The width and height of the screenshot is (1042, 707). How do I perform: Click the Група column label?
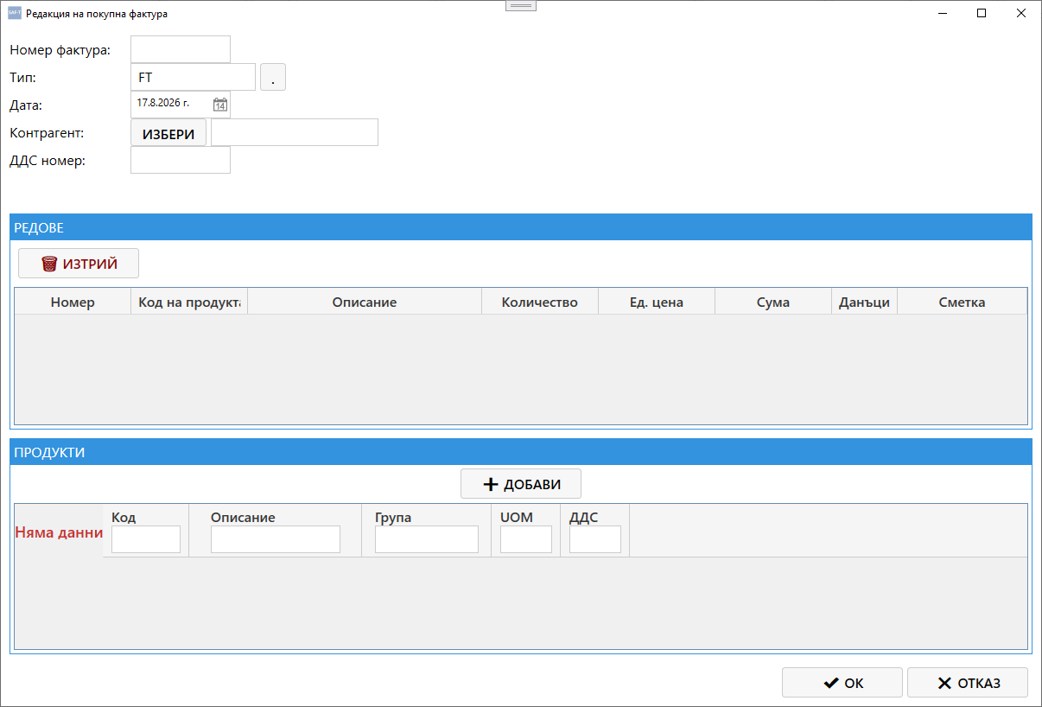(393, 517)
